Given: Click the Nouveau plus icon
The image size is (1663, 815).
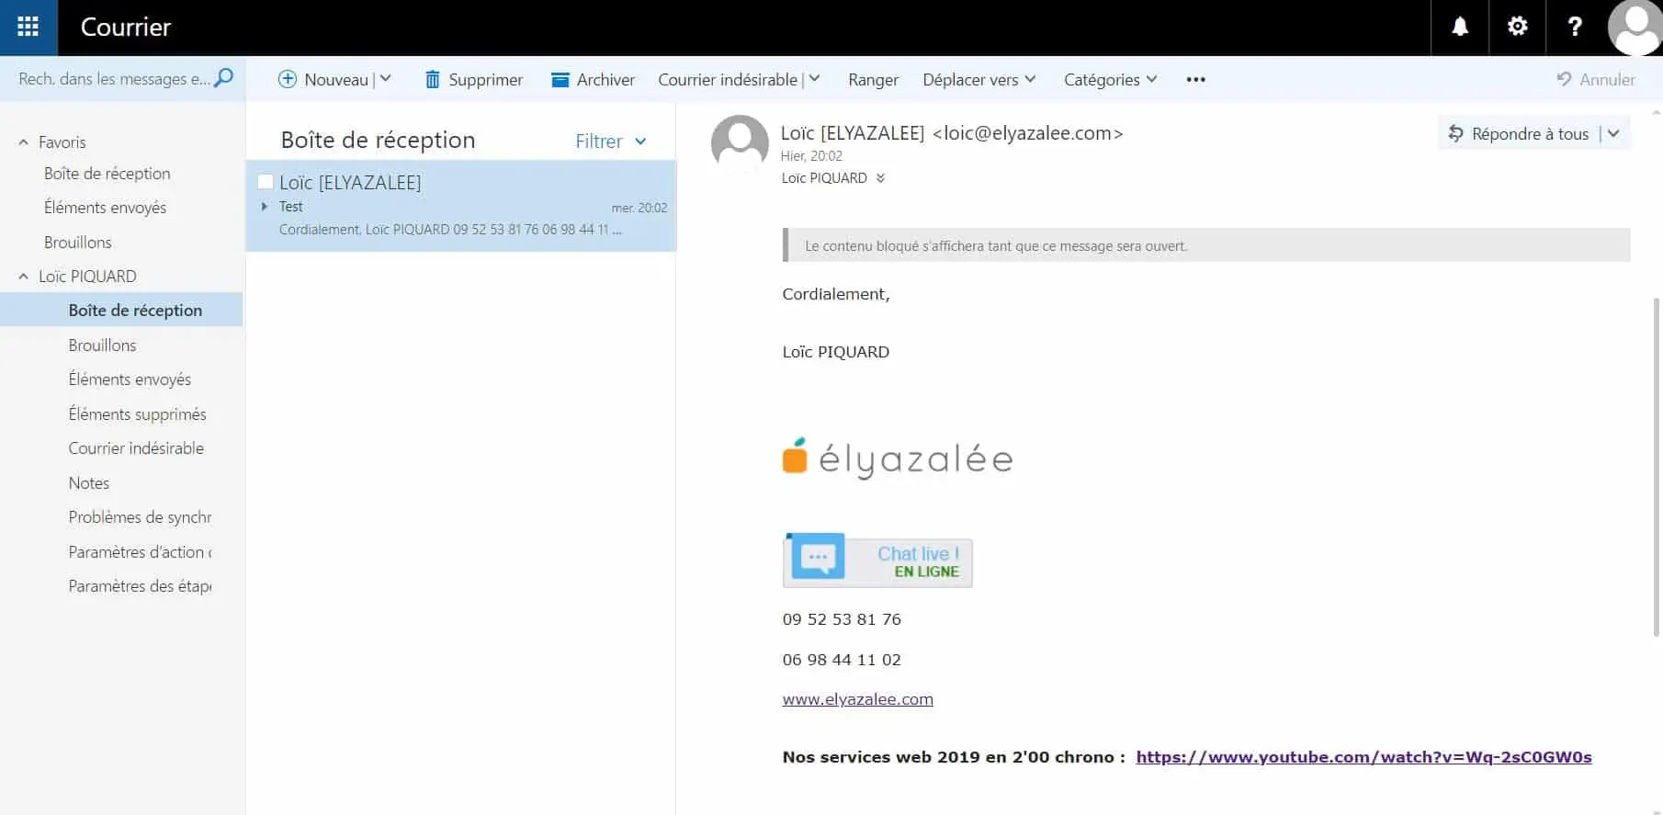Looking at the screenshot, I should 288,79.
